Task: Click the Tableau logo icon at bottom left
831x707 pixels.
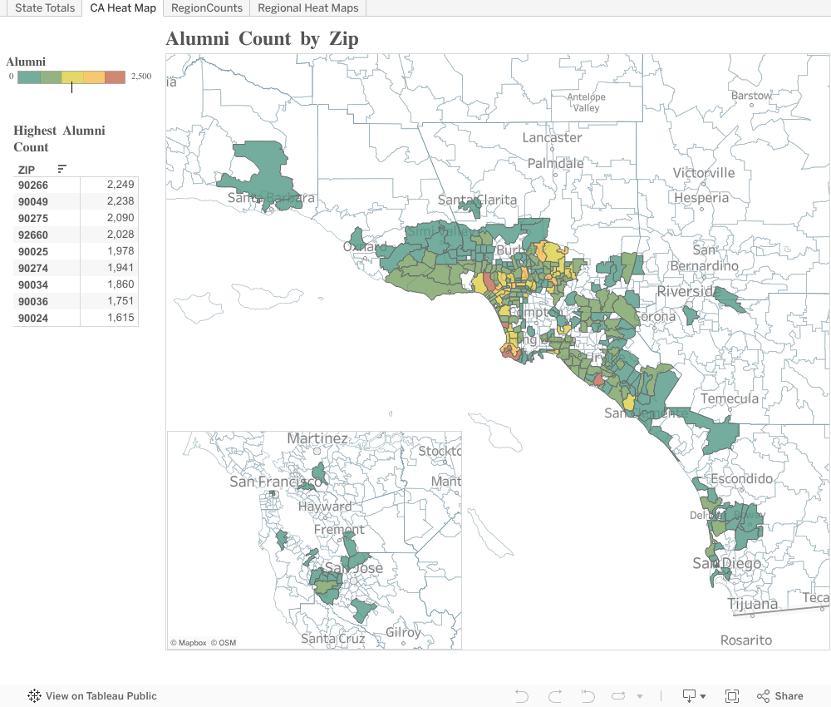Action: click(x=34, y=696)
